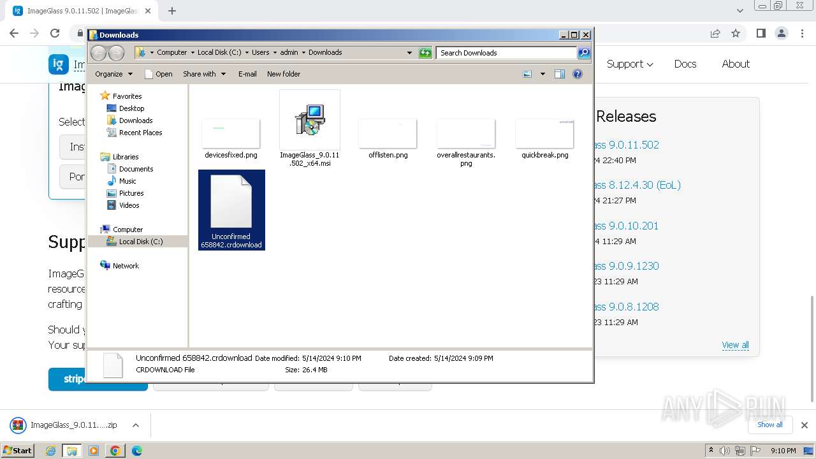Click the share page icon in Chrome
The width and height of the screenshot is (816, 459).
click(715, 33)
